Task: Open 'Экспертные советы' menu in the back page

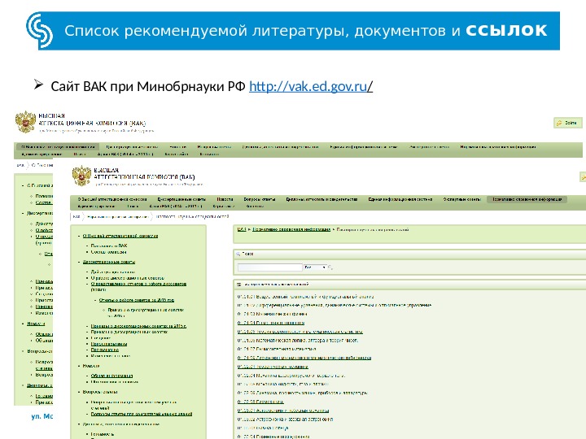Action: tap(429, 147)
